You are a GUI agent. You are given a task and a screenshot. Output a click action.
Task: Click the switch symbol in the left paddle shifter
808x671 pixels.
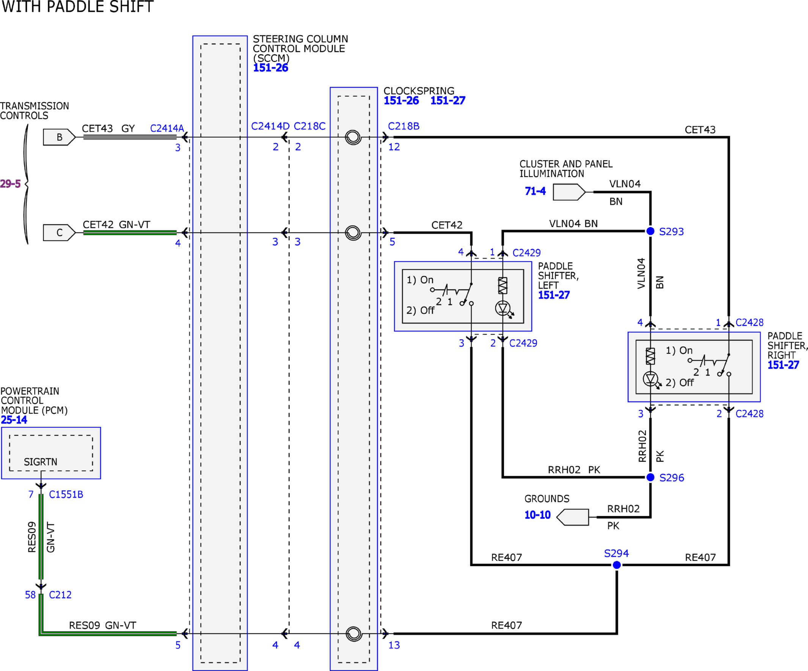[452, 294]
